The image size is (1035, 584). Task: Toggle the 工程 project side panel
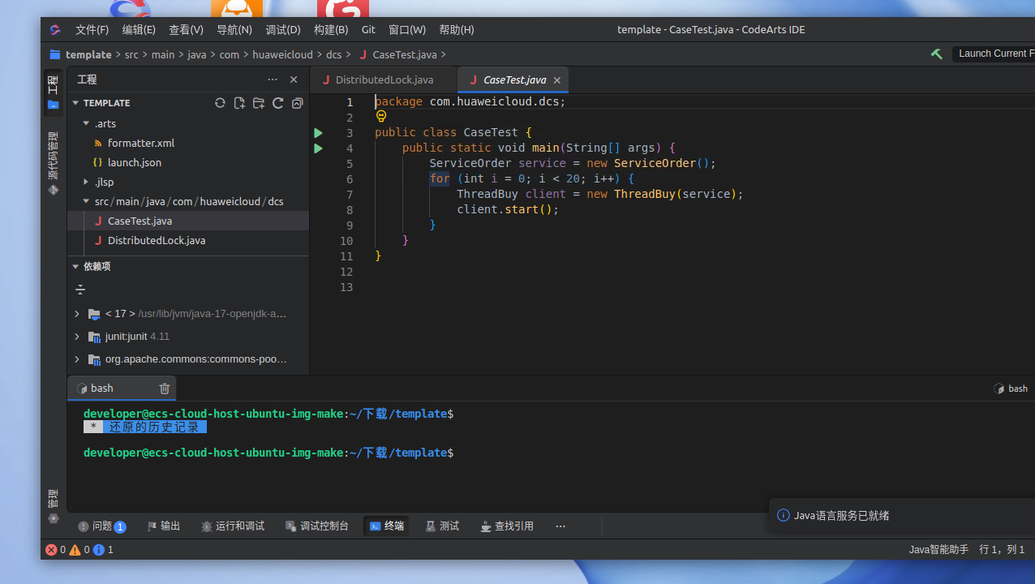[54, 92]
